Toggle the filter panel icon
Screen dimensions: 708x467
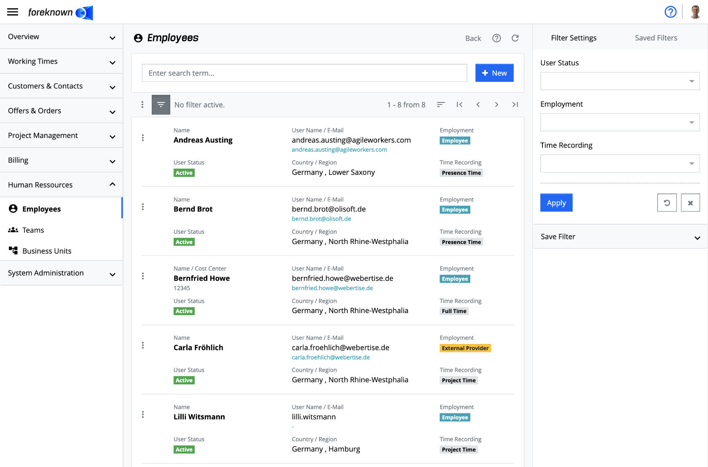pyautogui.click(x=161, y=105)
